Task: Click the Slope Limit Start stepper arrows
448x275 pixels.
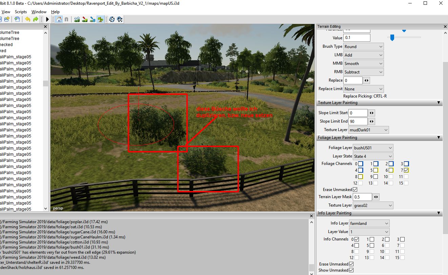Action: click(x=372, y=113)
